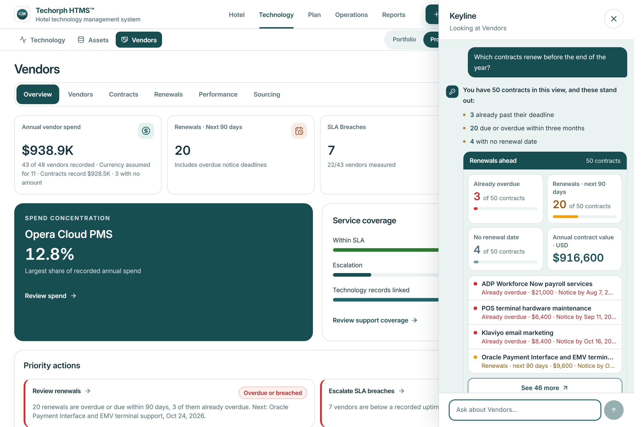Select the Overview tab

pyautogui.click(x=38, y=94)
